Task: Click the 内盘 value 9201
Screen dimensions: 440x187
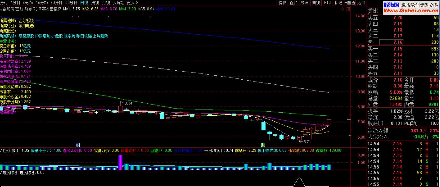Action: coord(434,104)
